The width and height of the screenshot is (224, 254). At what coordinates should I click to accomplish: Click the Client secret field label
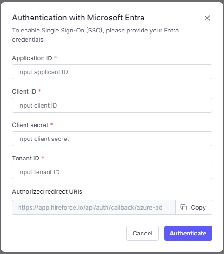(x=30, y=125)
